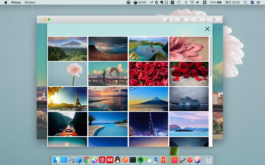The width and height of the screenshot is (265, 165).
Task: Open the statistics chart panel
Action: point(168,20)
